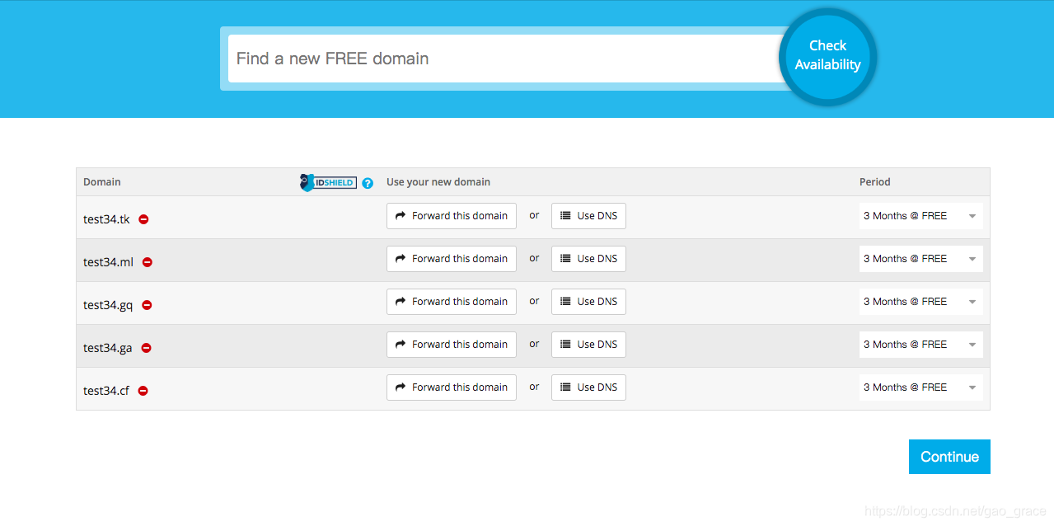The width and height of the screenshot is (1054, 526).
Task: Remove test34.tk with red minus icon
Action: click(x=143, y=219)
